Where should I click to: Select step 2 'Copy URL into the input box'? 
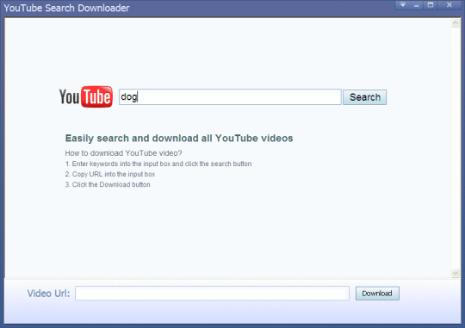pyautogui.click(x=110, y=174)
